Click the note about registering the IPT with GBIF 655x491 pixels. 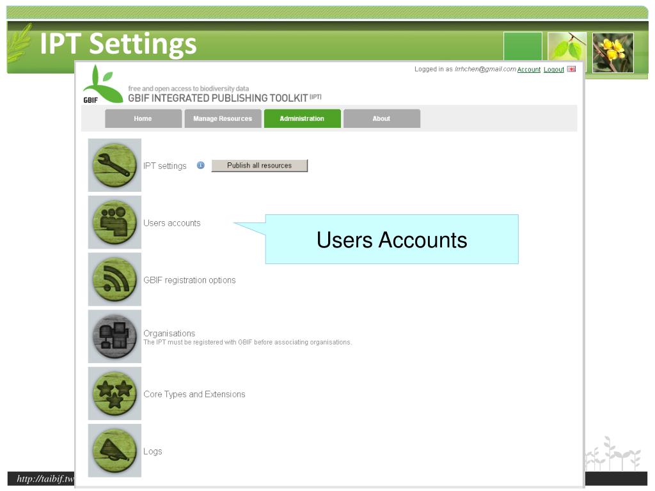point(248,343)
